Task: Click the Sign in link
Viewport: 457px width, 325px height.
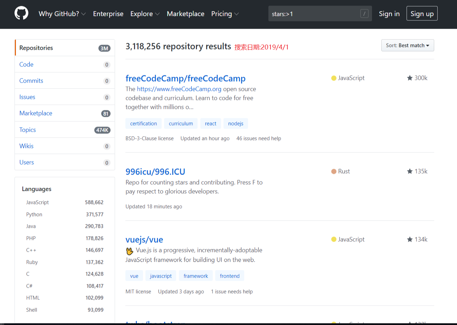Action: tap(389, 14)
